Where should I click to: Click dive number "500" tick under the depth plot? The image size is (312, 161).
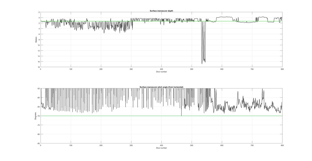point(192,69)
